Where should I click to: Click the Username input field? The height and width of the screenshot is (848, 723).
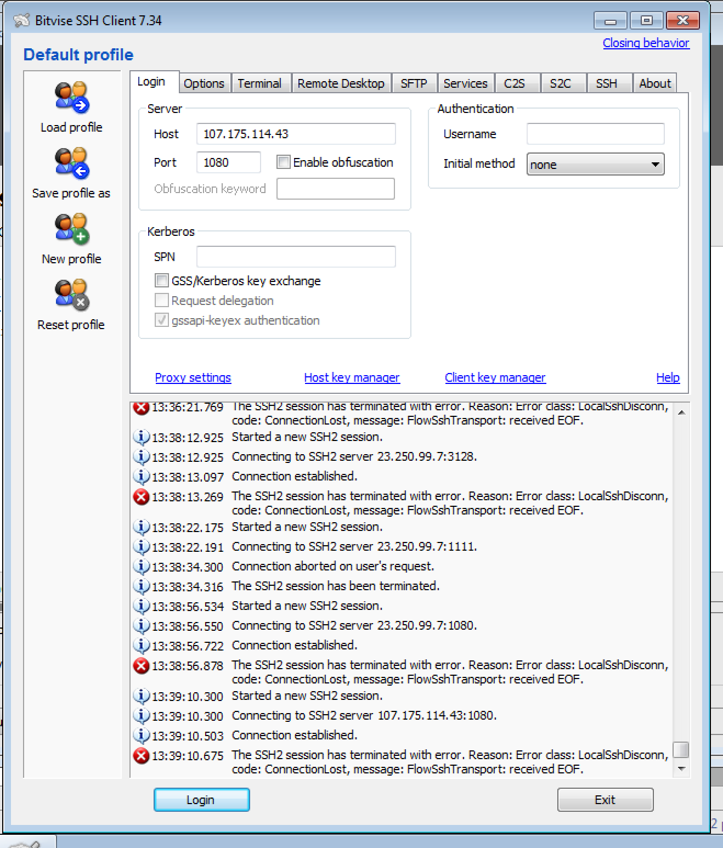(595, 134)
